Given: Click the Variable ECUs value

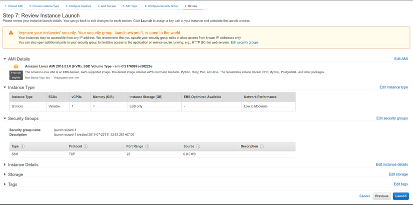Looking at the screenshot, I should pyautogui.click(x=54, y=106).
